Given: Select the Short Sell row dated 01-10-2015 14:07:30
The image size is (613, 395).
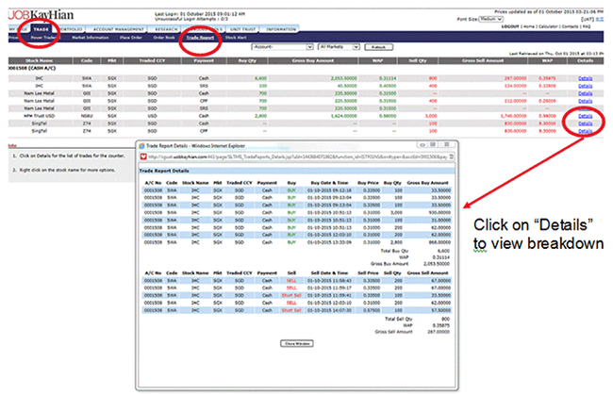Looking at the screenshot, I should (297, 310).
